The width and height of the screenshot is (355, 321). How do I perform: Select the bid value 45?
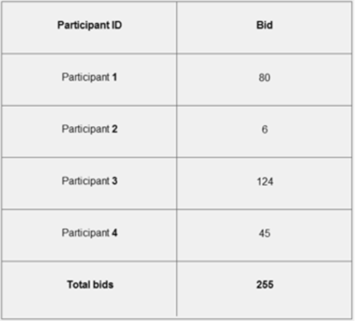click(x=264, y=233)
